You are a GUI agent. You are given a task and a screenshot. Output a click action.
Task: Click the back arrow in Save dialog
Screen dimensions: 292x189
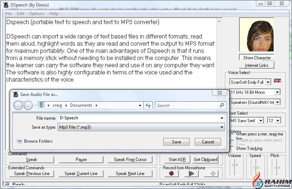pos(18,105)
